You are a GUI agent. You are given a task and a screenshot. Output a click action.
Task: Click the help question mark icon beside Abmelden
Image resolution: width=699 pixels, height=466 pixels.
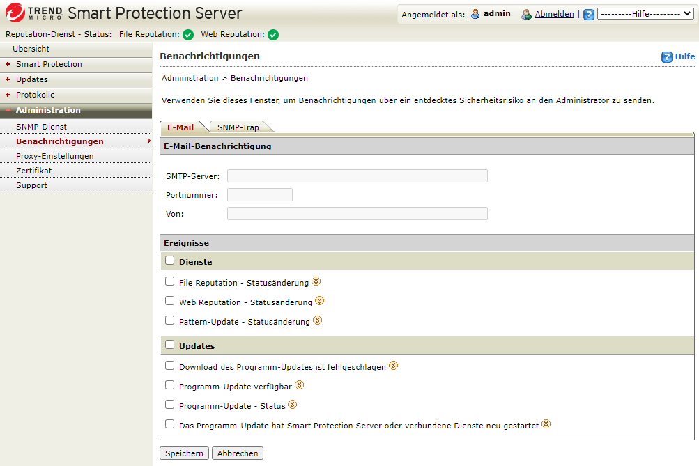click(x=589, y=15)
